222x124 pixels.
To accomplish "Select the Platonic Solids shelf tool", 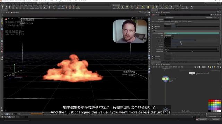I will pos(54,7).
